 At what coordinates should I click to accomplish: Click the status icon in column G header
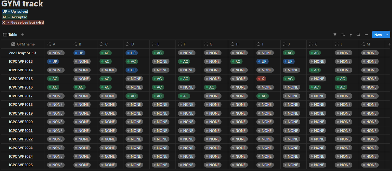(x=206, y=44)
